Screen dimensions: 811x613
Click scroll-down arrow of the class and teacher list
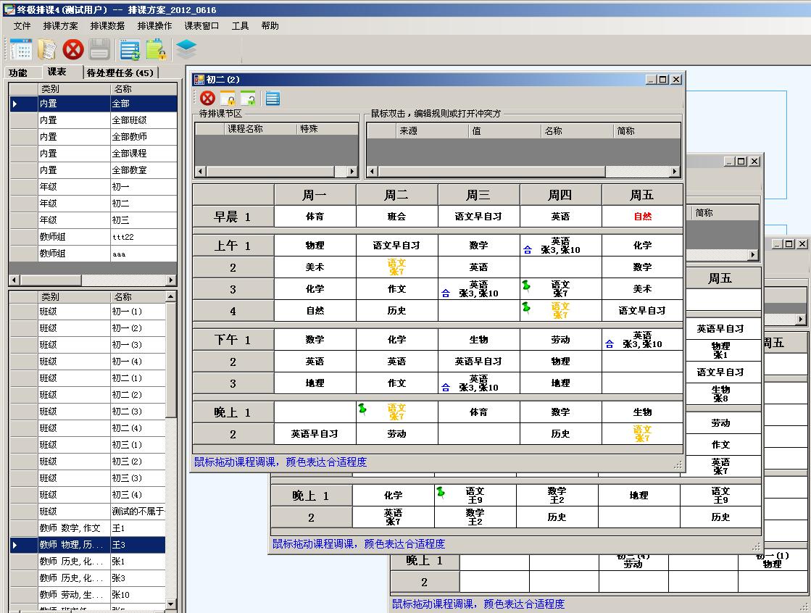coord(171,604)
